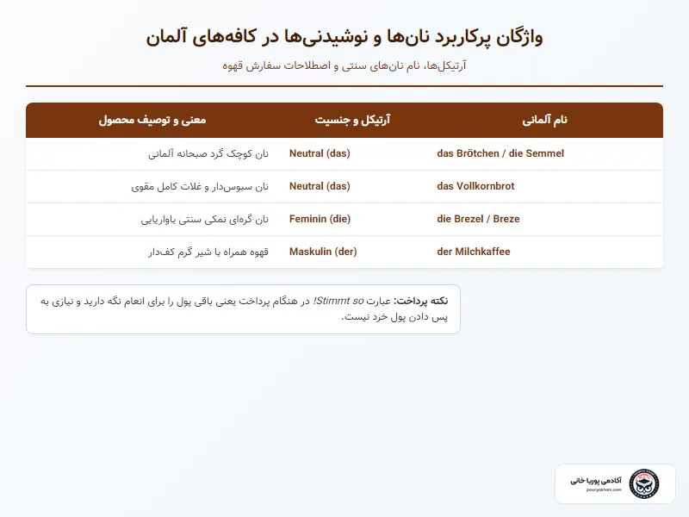
Task: Click the note line پس دادن پول خرد نیست
Action: (394, 317)
